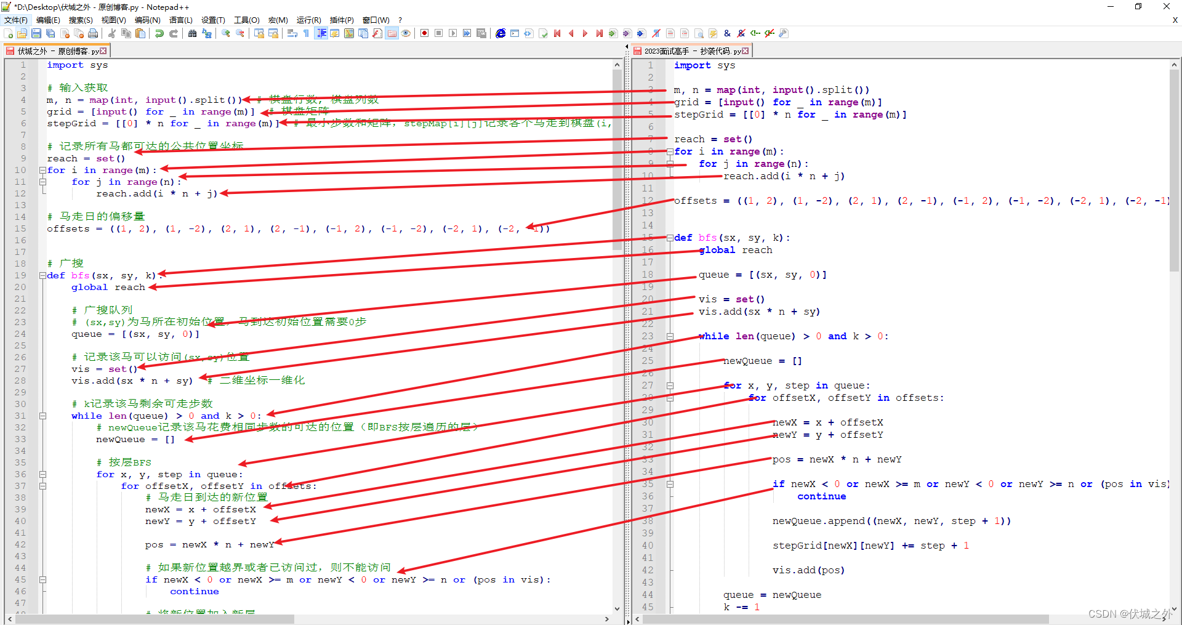Collapse fold at left line 36 for loop

[42, 474]
